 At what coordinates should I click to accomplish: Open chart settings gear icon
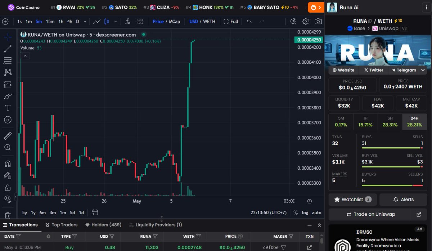click(306, 22)
